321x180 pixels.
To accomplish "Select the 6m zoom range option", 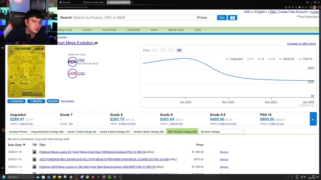I will click(155, 50).
